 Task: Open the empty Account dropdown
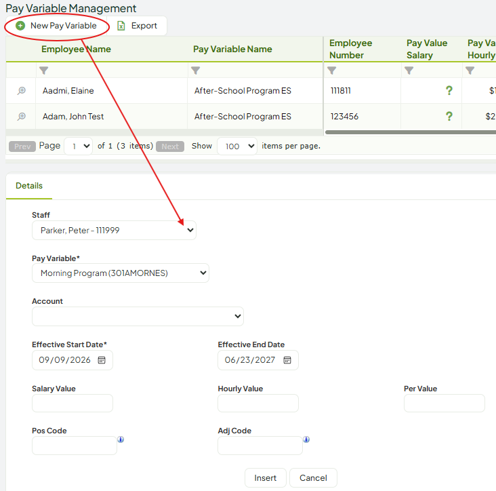[138, 316]
